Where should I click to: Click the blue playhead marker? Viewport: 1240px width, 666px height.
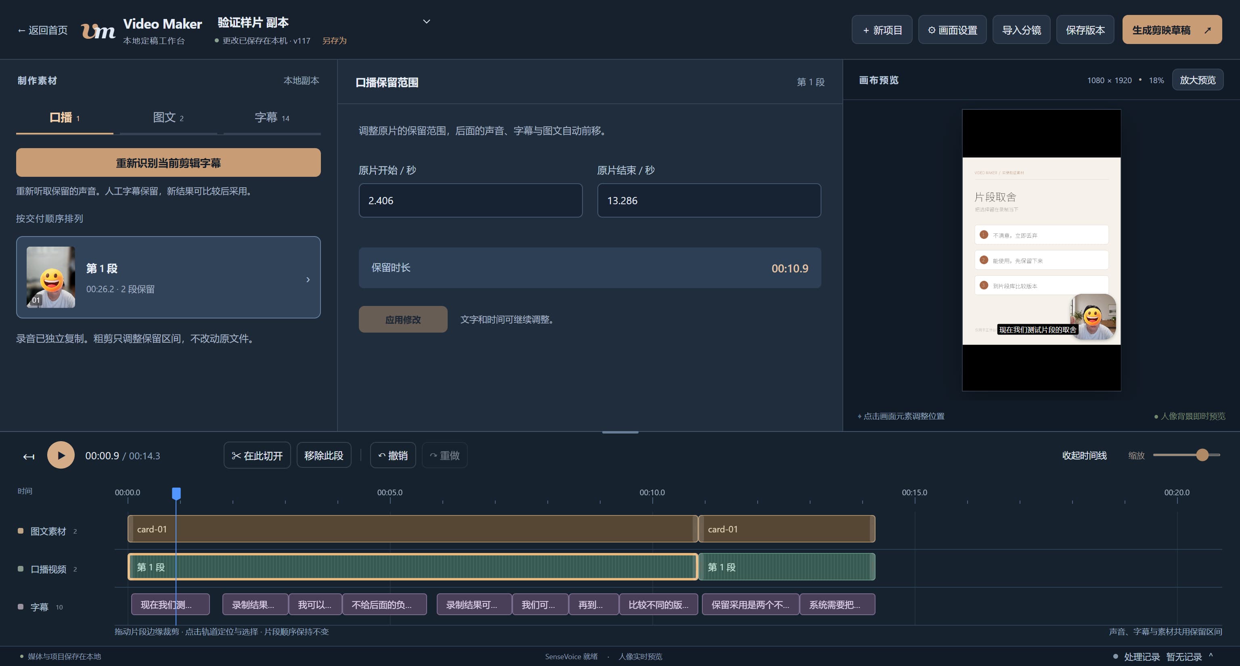176,494
